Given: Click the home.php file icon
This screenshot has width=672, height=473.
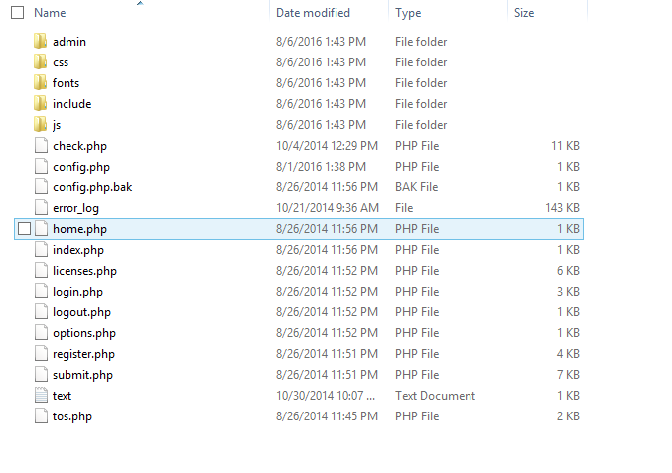Looking at the screenshot, I should coord(41,229).
